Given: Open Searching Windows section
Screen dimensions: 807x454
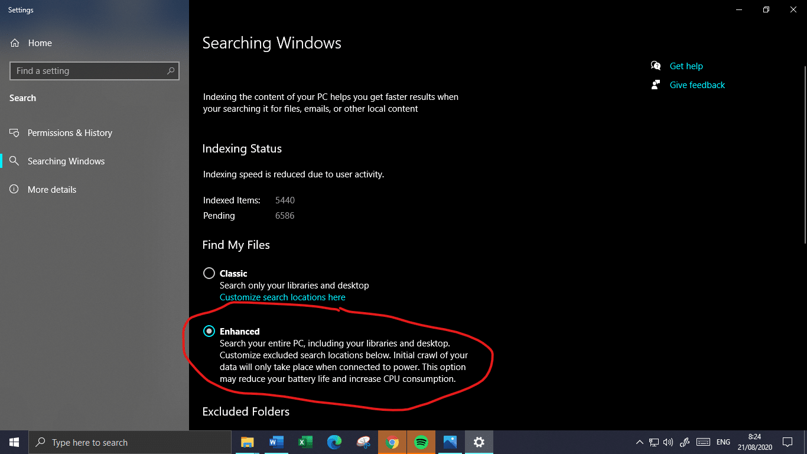Looking at the screenshot, I should pyautogui.click(x=57, y=161).
